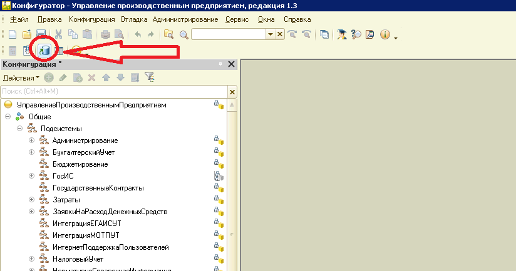The height and width of the screenshot is (271, 516).
Task: Click the toolbar search text field
Action: (x=229, y=34)
